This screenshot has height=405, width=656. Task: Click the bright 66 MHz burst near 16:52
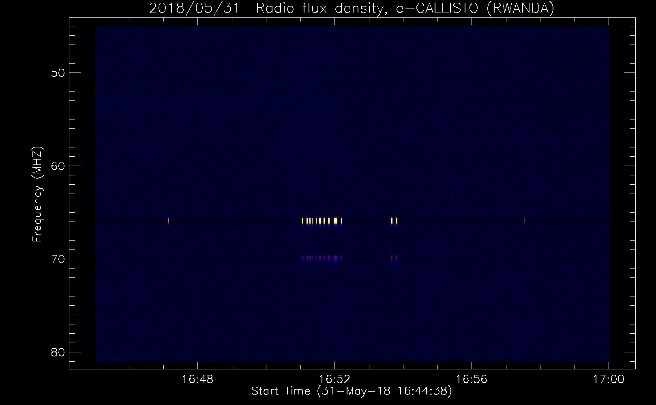(x=322, y=221)
